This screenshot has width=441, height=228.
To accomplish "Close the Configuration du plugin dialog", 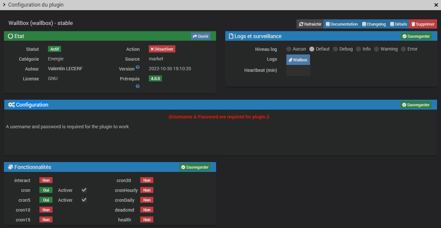I will (436, 5).
